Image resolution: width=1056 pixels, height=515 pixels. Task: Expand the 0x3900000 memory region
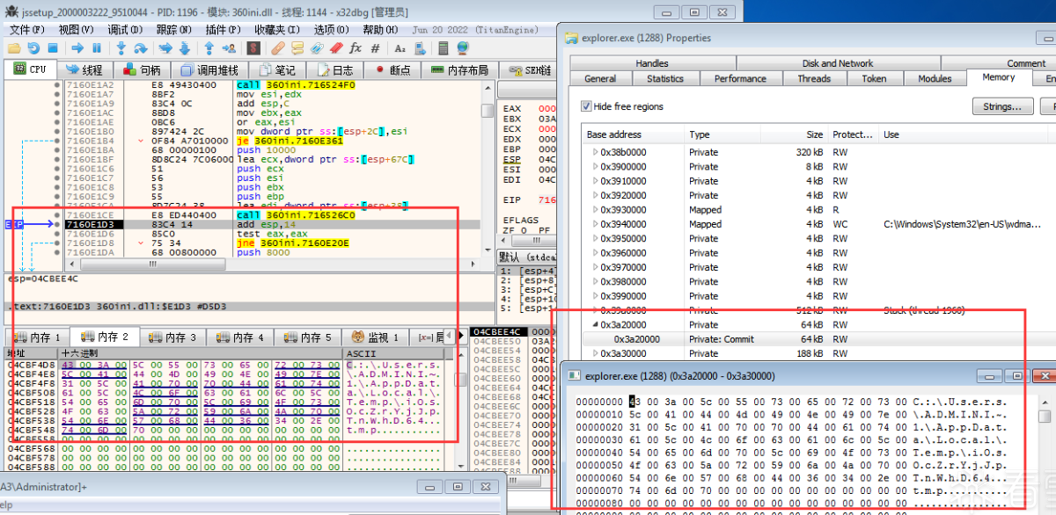pos(595,167)
